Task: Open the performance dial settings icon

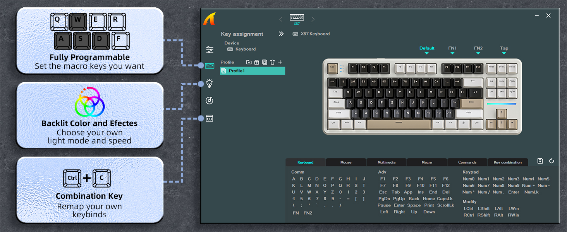Action: [210, 100]
